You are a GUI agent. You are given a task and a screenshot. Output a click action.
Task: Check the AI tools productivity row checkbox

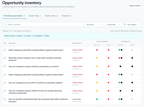(5, 91)
